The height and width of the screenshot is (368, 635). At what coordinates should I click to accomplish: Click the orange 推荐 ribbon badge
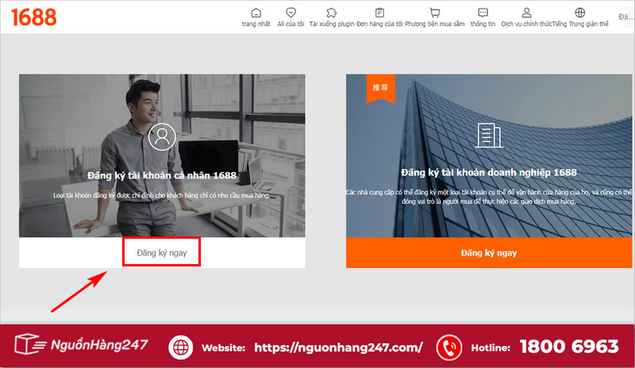(379, 87)
